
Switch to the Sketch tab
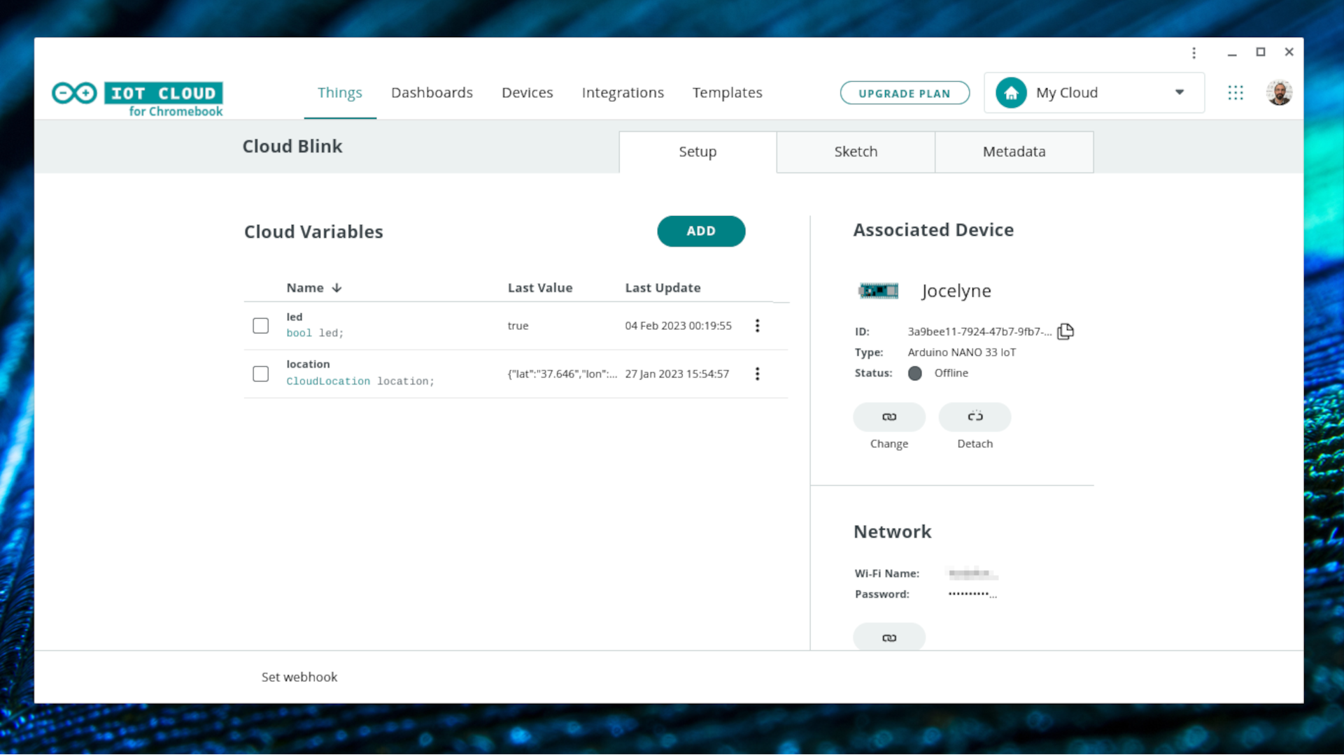pos(856,152)
